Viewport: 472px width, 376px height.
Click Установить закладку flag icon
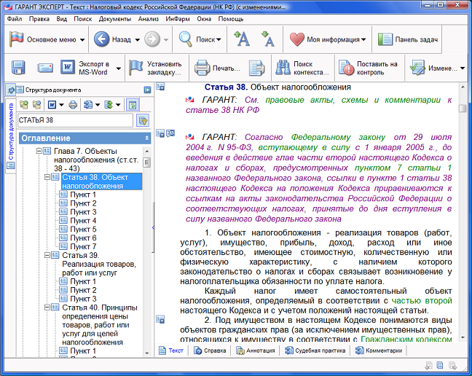pos(135,68)
